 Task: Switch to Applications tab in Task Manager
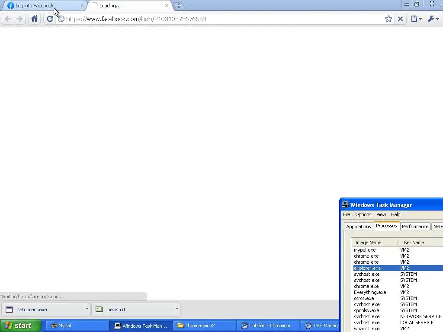[x=358, y=227]
